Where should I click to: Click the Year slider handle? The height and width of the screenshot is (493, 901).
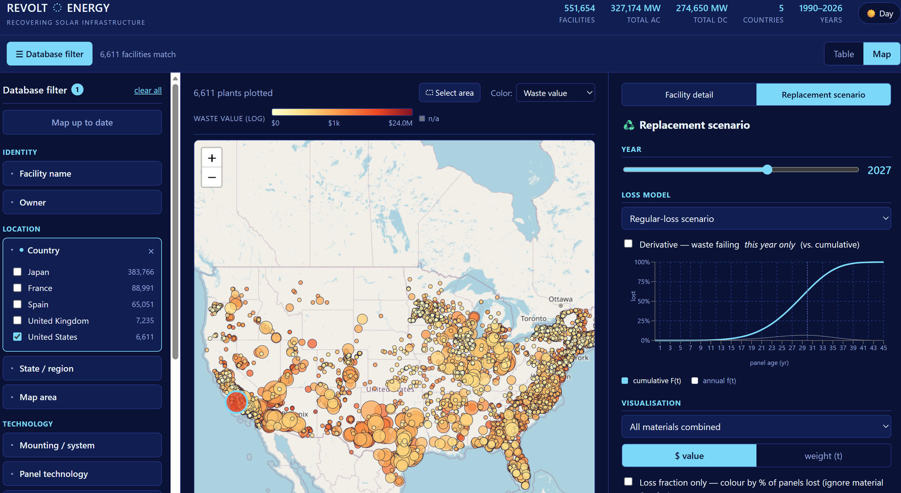[x=768, y=170]
